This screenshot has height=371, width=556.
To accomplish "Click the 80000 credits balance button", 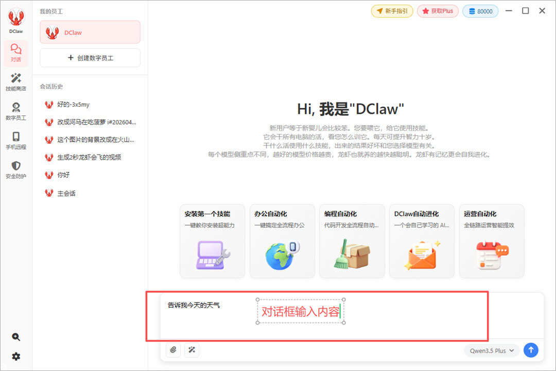I will (480, 11).
